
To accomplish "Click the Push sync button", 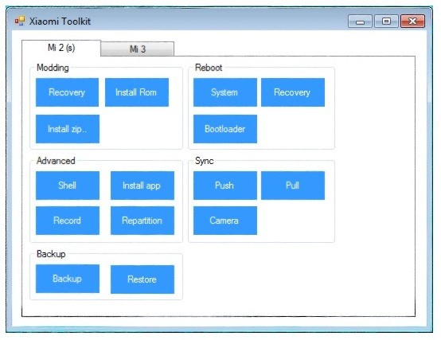I will [225, 186].
